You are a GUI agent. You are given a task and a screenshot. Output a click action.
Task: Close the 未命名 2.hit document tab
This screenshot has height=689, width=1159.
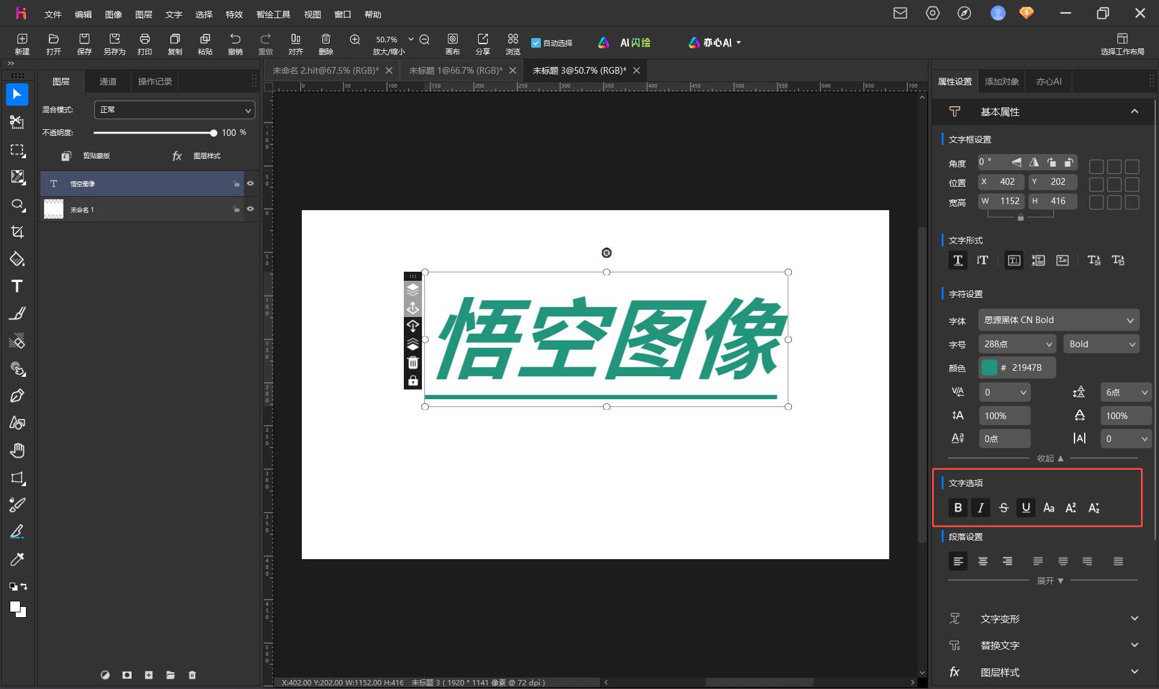[389, 71]
